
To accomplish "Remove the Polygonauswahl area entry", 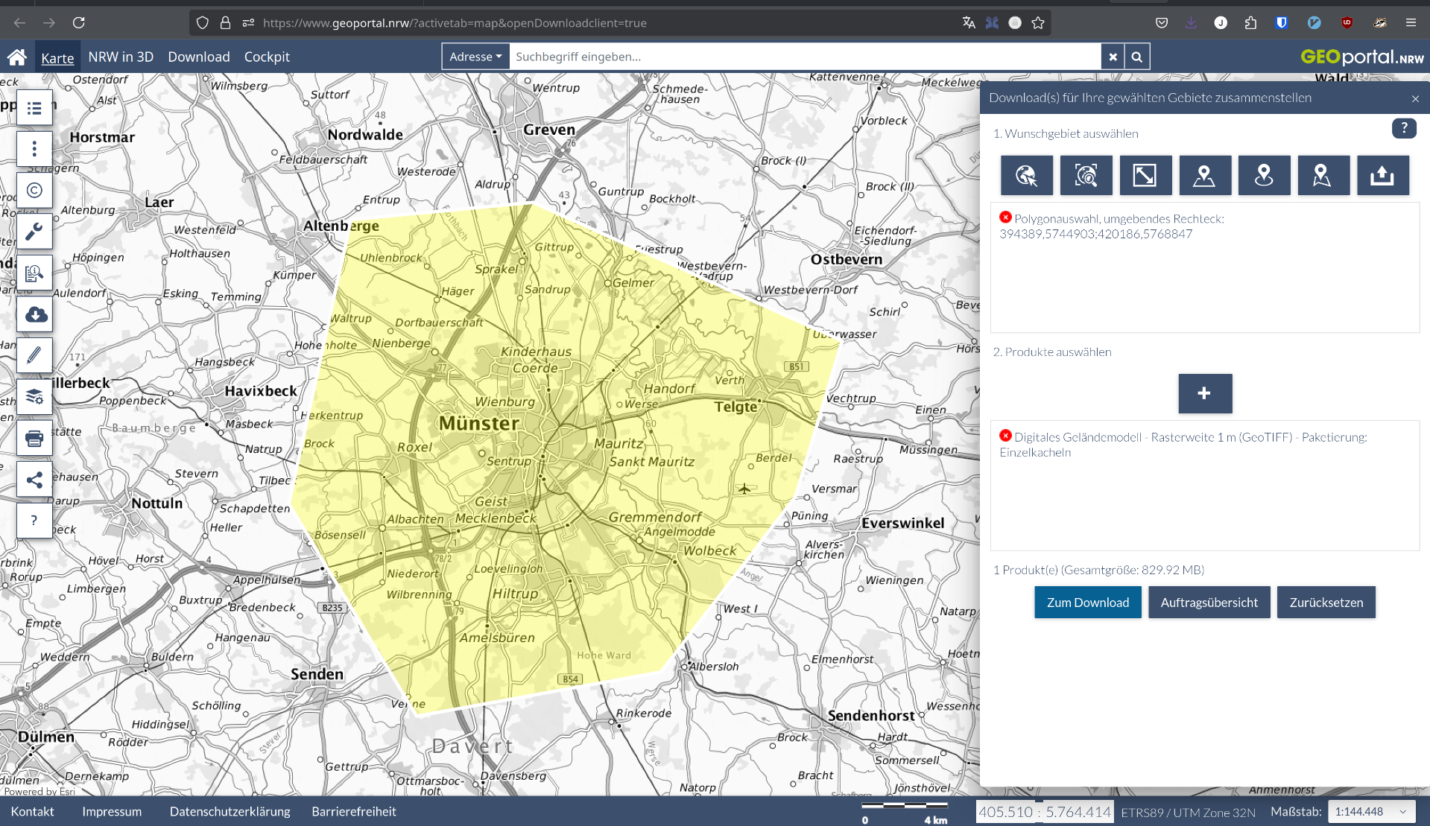I will click(x=1005, y=217).
